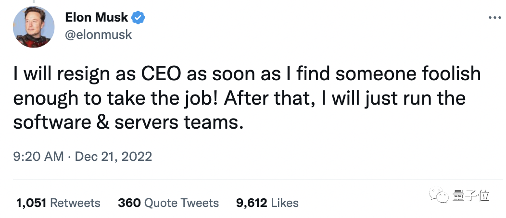Click the 9,612 like count number
Screen dimensions: 506x218
pos(252,203)
